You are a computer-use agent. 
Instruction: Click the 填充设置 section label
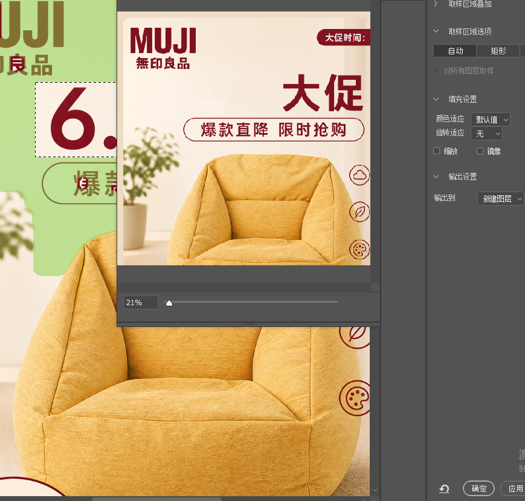click(462, 99)
